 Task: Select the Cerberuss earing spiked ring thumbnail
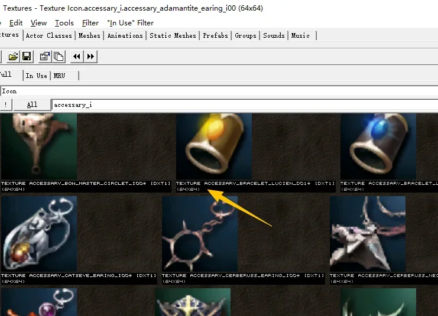click(200, 234)
